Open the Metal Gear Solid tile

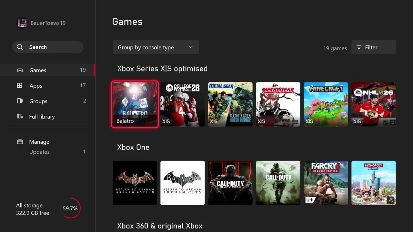tap(278, 104)
